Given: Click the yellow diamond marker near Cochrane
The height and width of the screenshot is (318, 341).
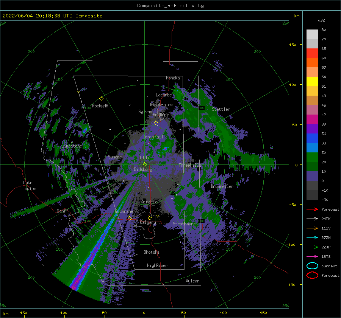Looking at the screenshot, I should pyautogui.click(x=130, y=218).
